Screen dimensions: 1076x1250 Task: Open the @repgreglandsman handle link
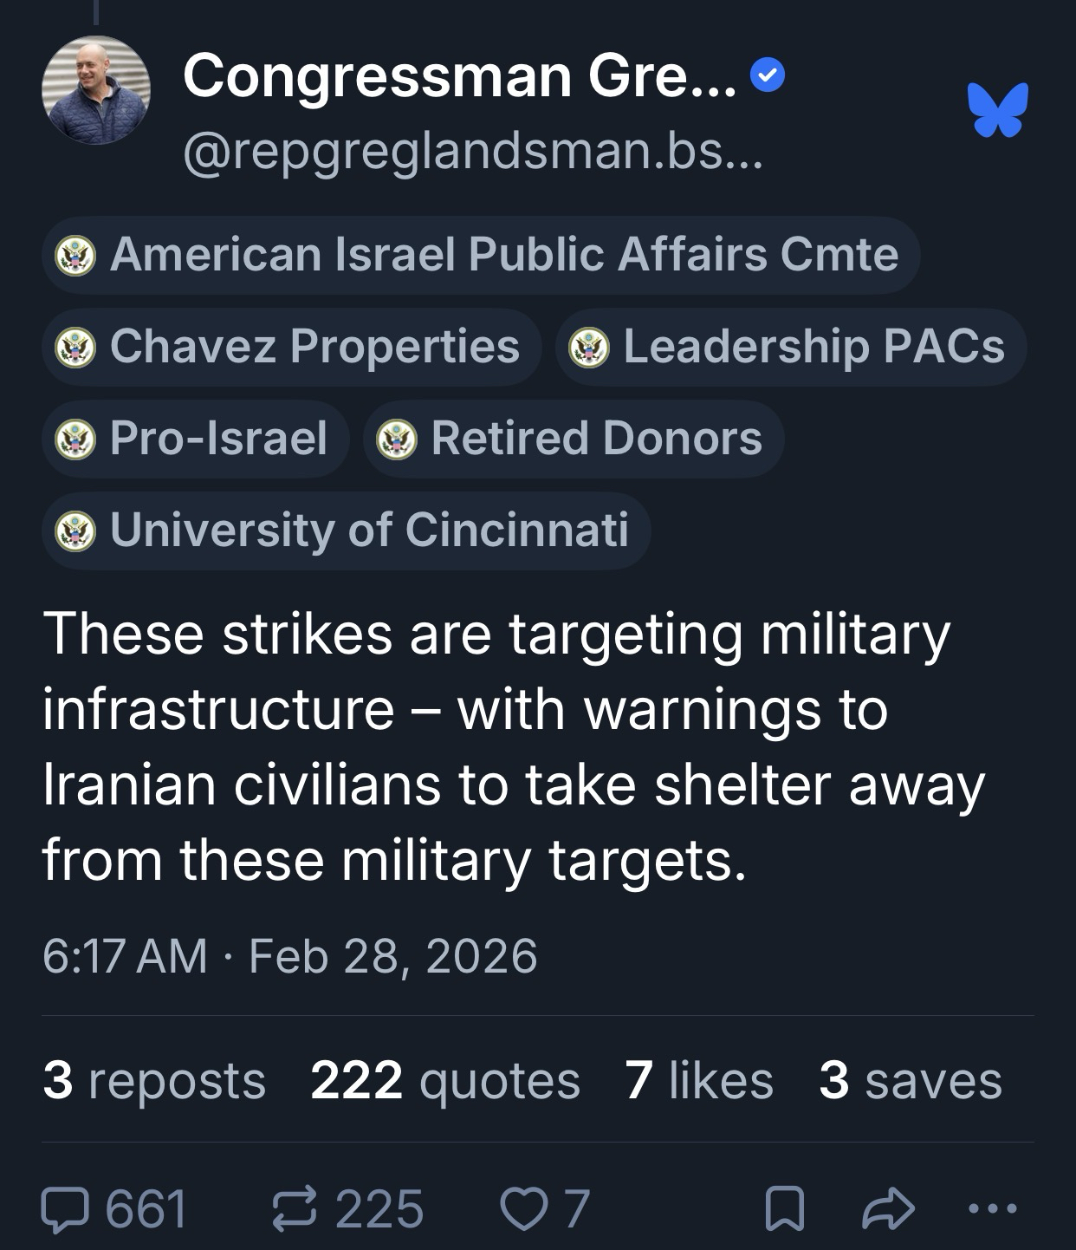click(473, 154)
